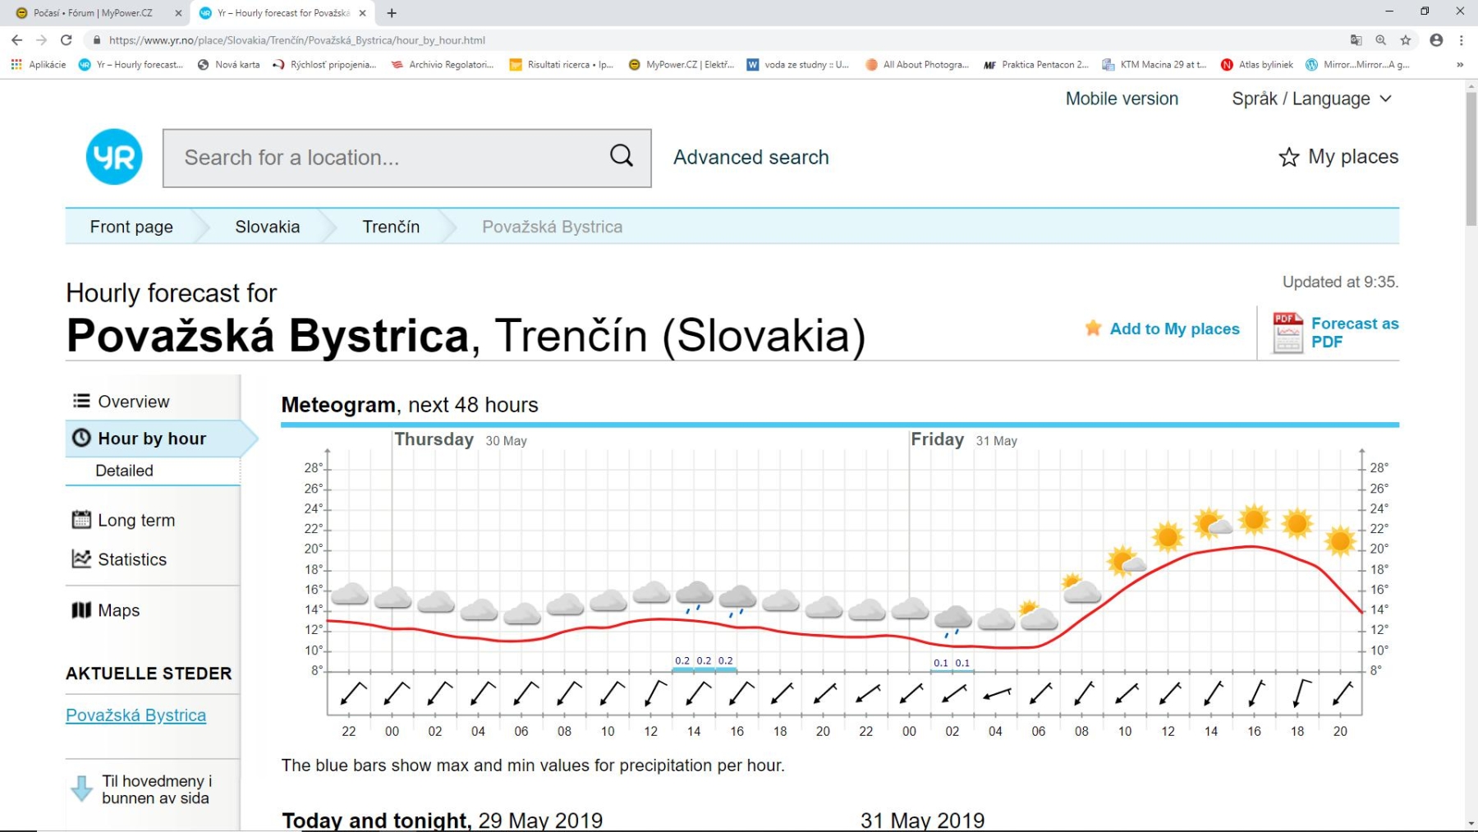
Task: Open the Archivio Regolatori bookmark
Action: pyautogui.click(x=443, y=64)
